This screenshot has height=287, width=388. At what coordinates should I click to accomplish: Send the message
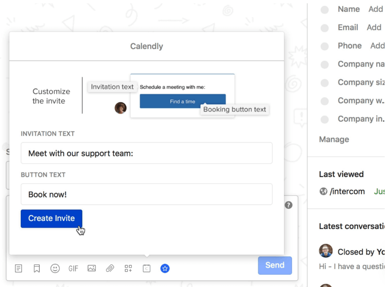(x=275, y=265)
